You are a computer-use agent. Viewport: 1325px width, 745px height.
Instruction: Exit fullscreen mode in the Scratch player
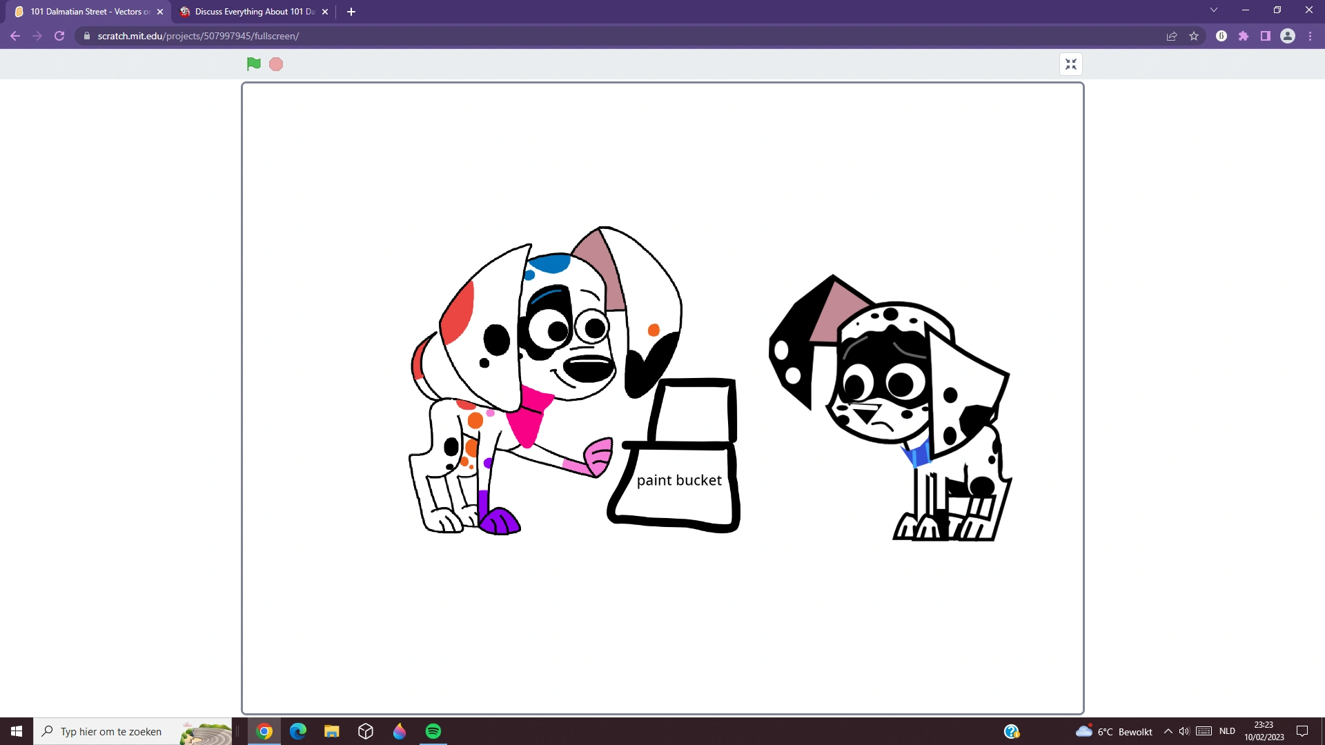(1071, 63)
